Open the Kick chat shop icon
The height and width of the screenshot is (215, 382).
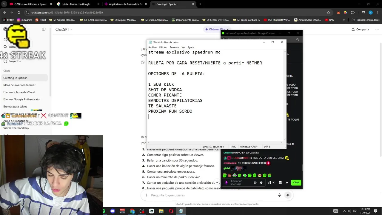[280, 183]
